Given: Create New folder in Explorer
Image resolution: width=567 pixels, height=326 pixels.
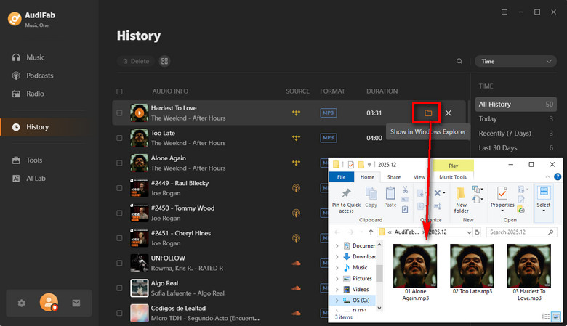Looking at the screenshot, I should [461, 200].
